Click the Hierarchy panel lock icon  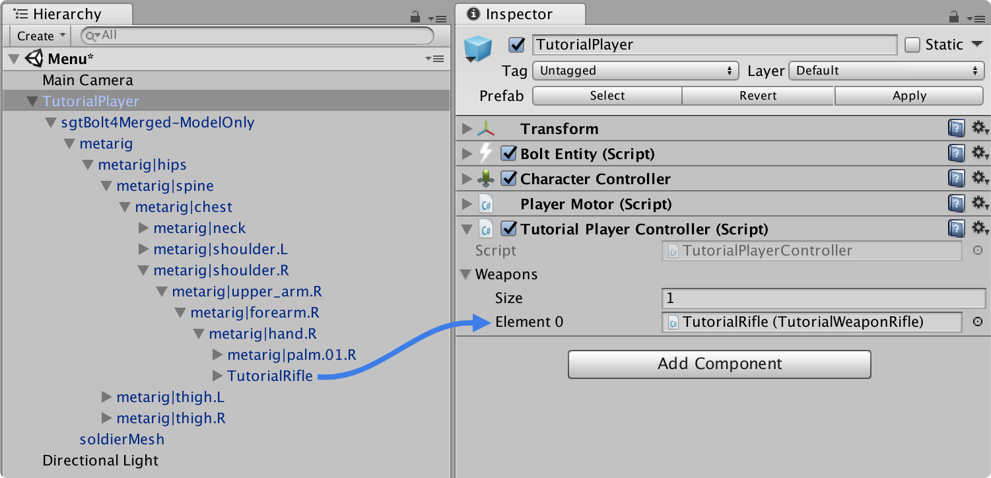coord(415,17)
